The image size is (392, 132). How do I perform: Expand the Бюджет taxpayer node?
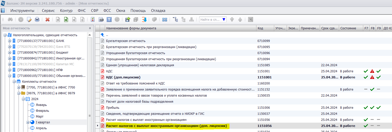10,52
